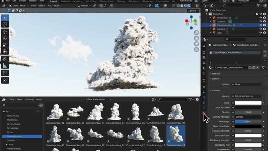Open Follow Preferences import dropdown
268x151 pixels.
[x=98, y=99]
